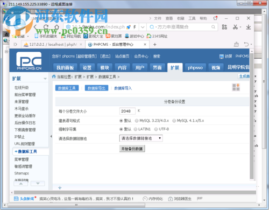This screenshot has width=269, height=210.
Task: Click the plus icon at the bottom of the panel
Action: tap(60, 188)
